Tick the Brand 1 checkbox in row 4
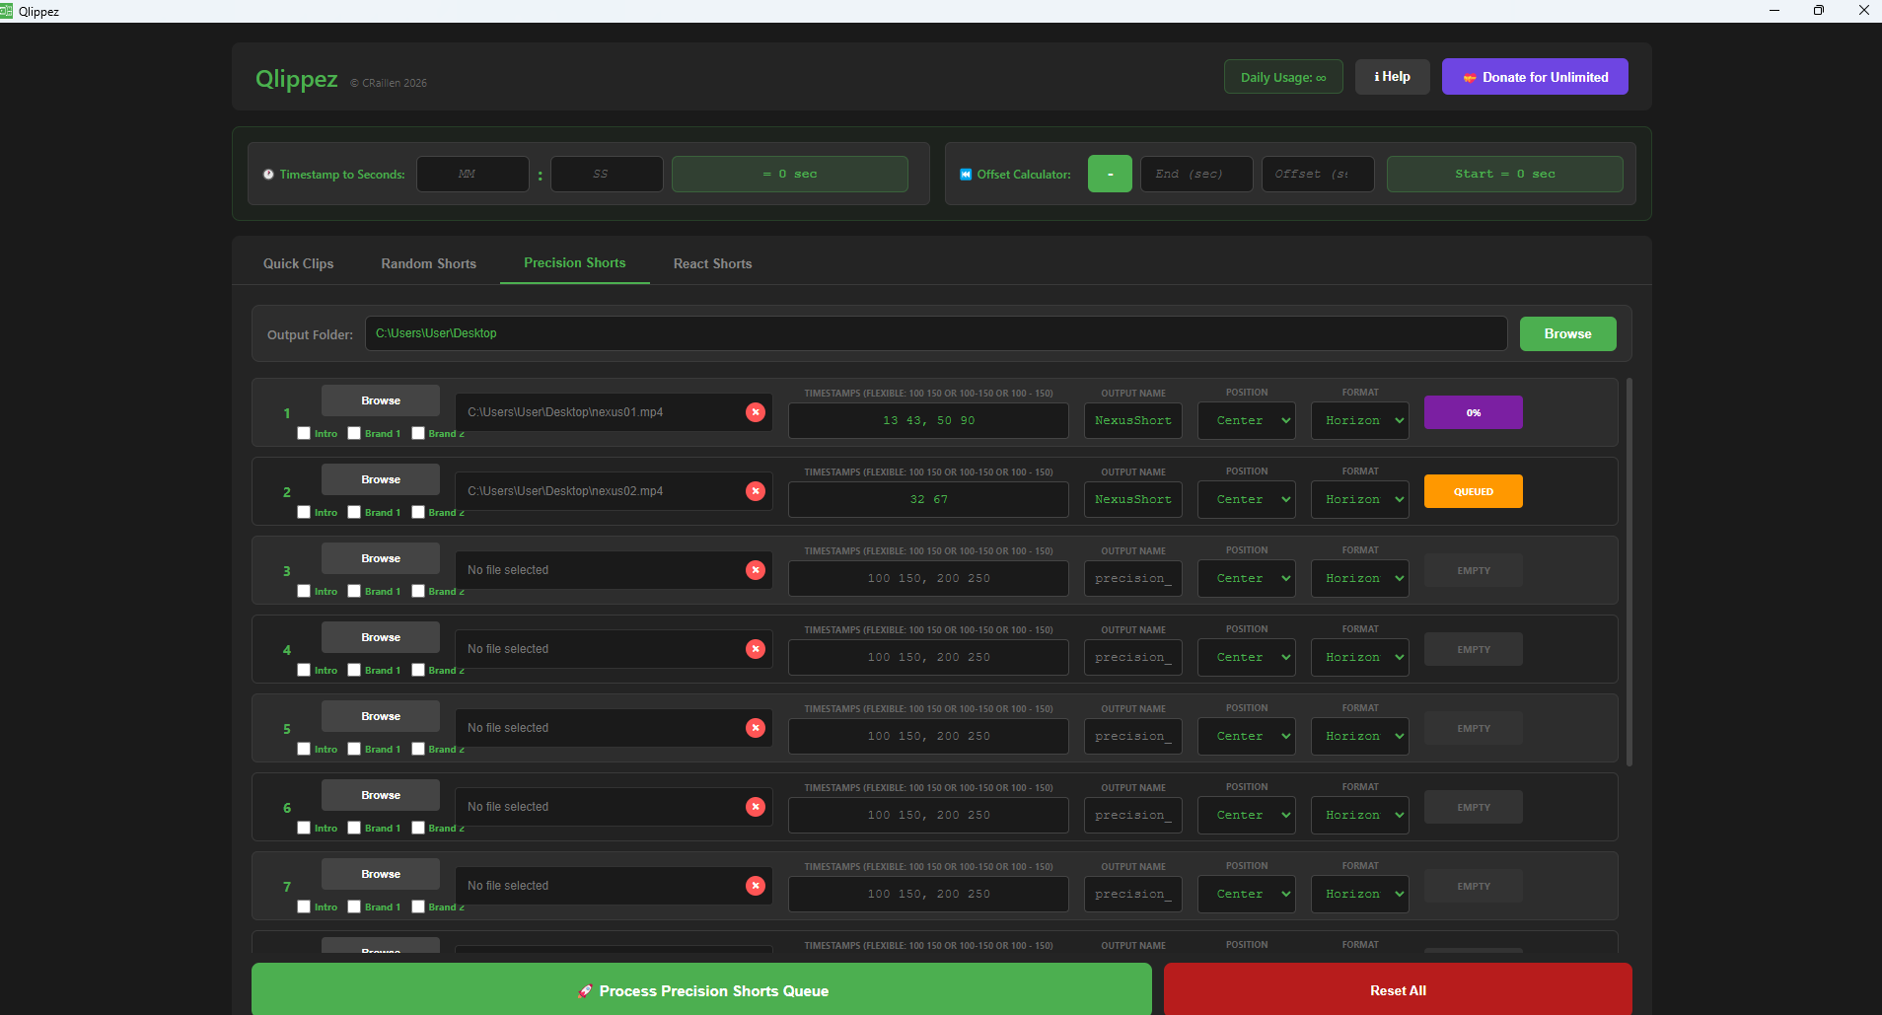Viewport: 1882px width, 1015px height. 354,670
